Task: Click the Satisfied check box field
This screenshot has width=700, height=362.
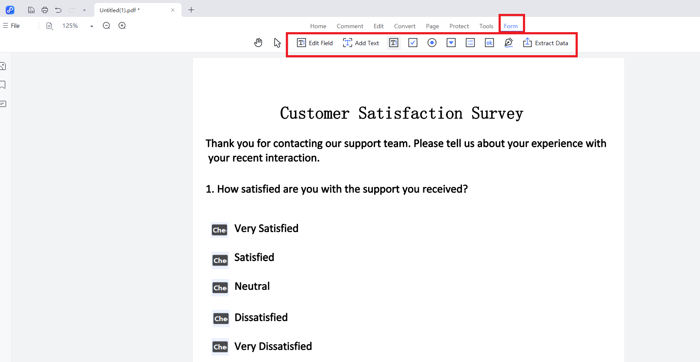Action: pyautogui.click(x=220, y=260)
